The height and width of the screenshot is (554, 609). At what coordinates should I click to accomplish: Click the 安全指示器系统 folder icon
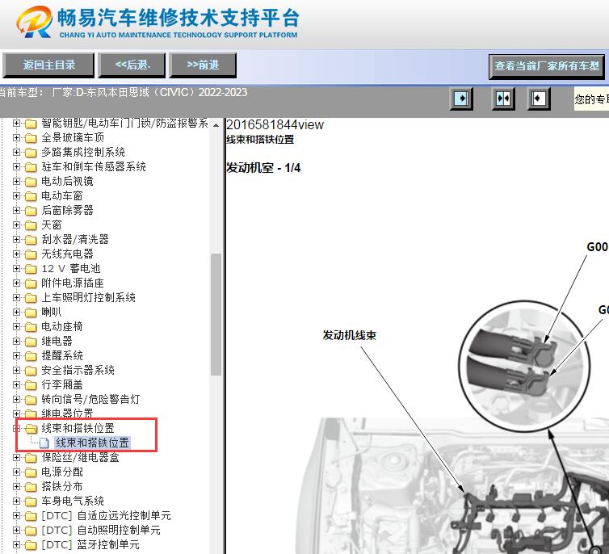click(31, 371)
